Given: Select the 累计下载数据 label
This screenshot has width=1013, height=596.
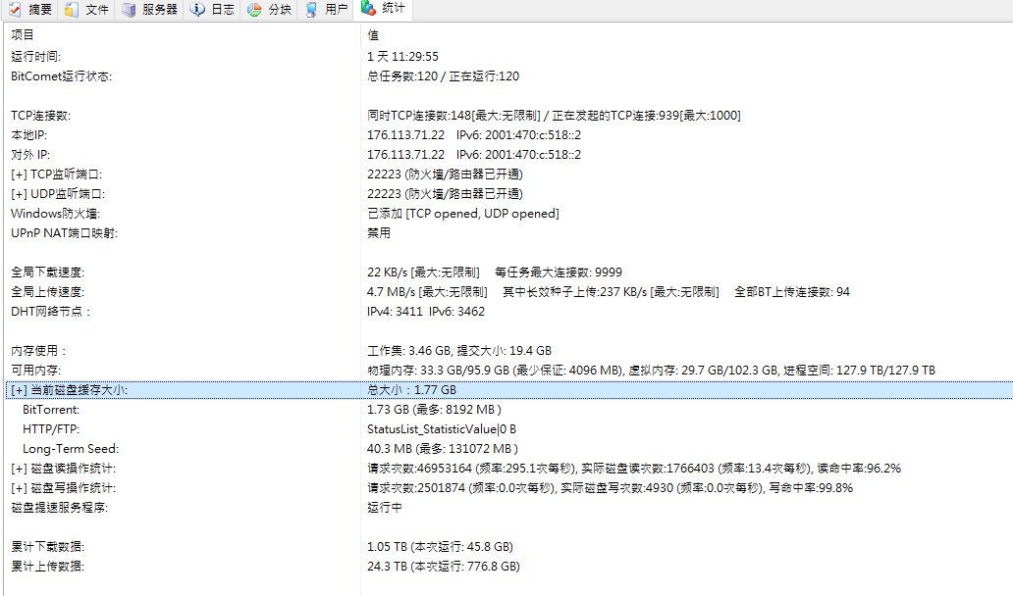Looking at the screenshot, I should tap(48, 547).
